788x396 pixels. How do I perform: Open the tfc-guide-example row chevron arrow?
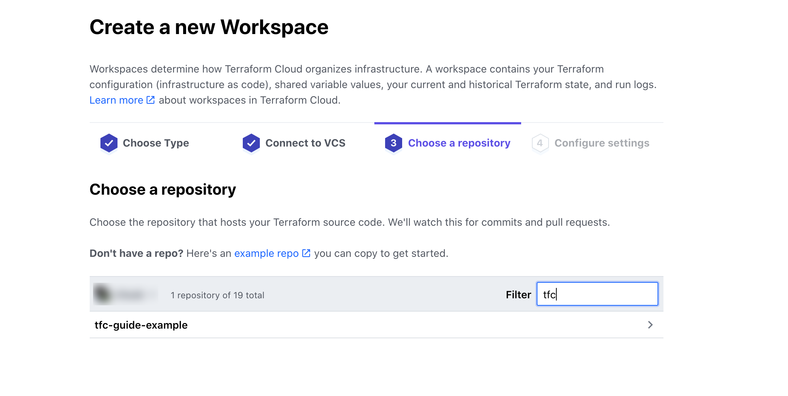click(650, 325)
